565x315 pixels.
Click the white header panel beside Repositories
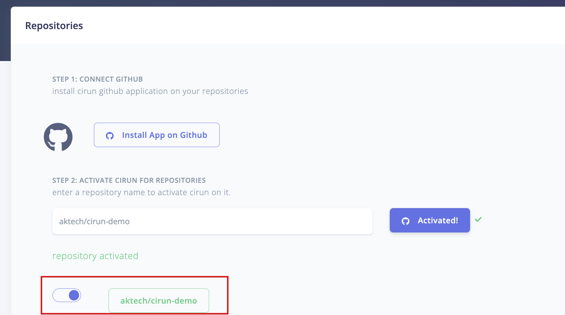pos(316,26)
